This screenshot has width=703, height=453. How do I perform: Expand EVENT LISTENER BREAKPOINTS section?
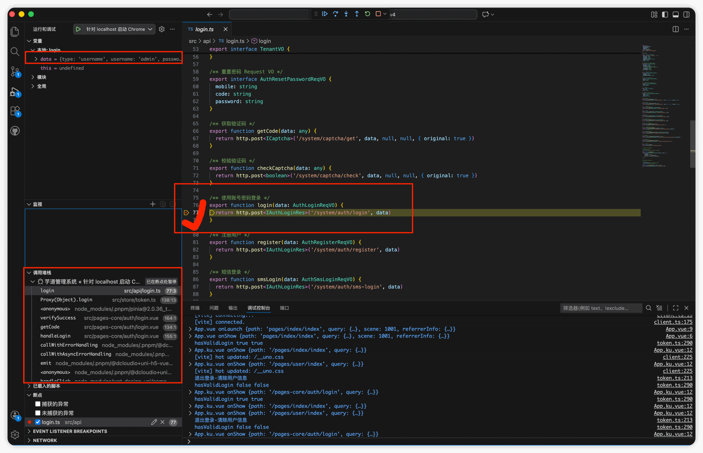[x=70, y=431]
